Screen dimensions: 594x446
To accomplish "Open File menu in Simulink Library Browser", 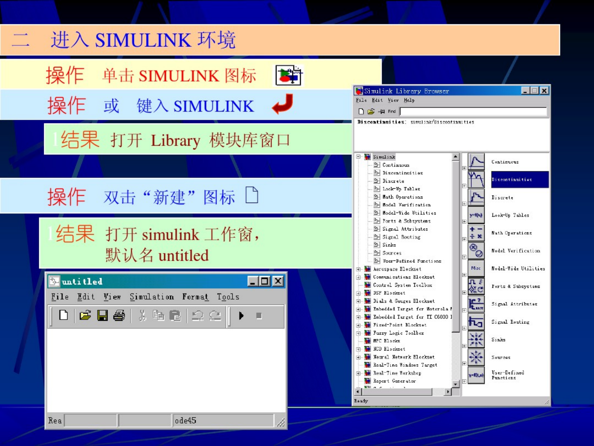I will point(361,100).
